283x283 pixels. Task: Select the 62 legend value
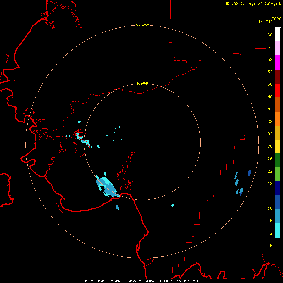coord(270,47)
